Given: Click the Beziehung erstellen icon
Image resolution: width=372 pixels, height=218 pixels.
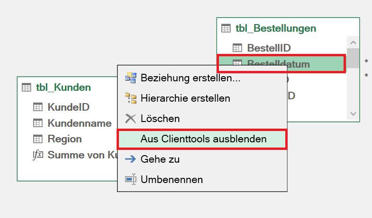Looking at the screenshot, I should point(130,78).
